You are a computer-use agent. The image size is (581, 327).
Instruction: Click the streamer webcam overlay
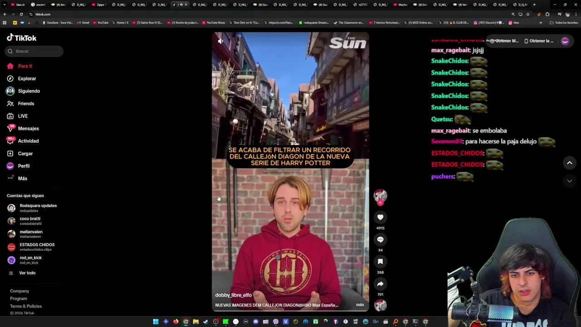point(514,272)
